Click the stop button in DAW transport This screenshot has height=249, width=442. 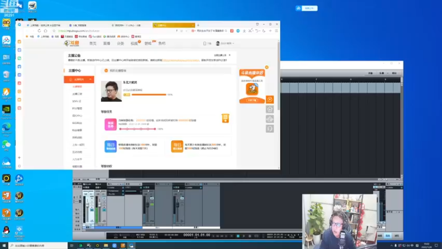(x=238, y=236)
